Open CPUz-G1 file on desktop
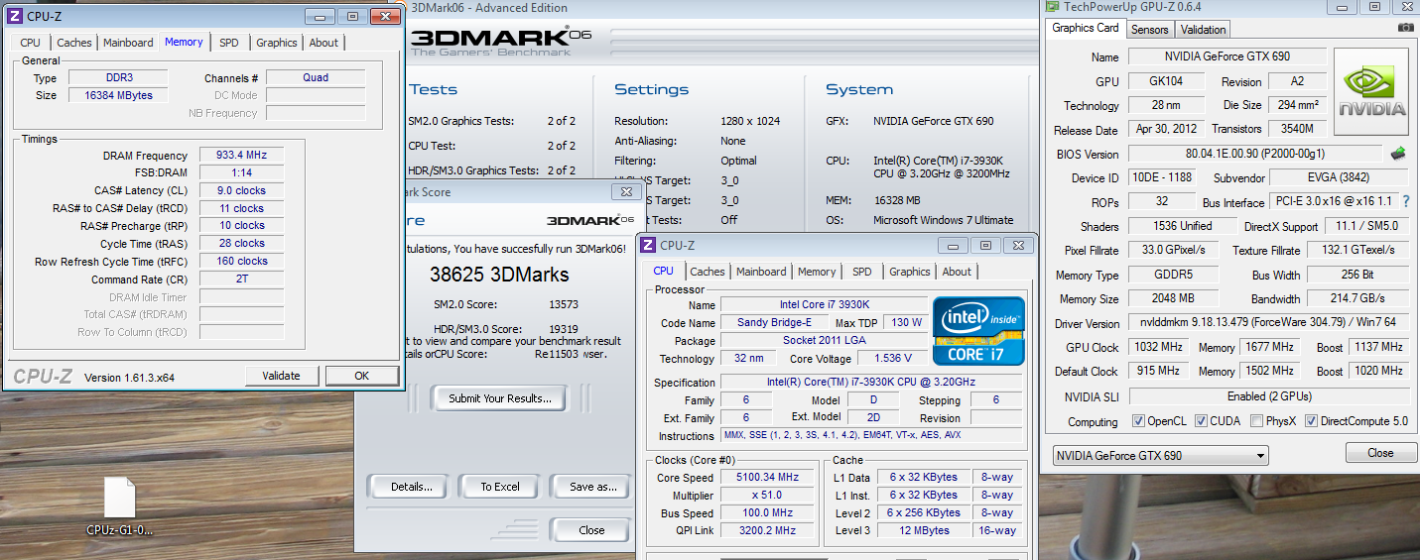 [x=120, y=505]
